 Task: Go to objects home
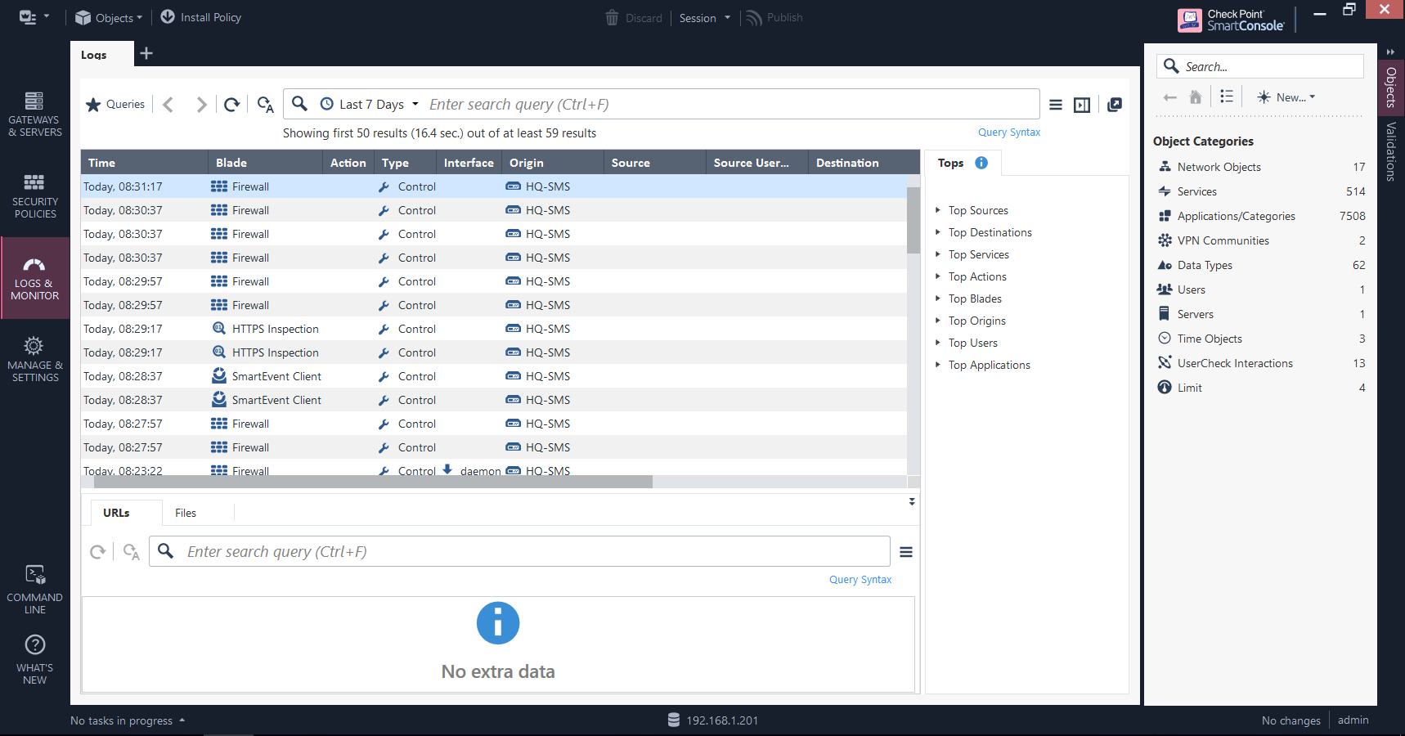(1195, 97)
